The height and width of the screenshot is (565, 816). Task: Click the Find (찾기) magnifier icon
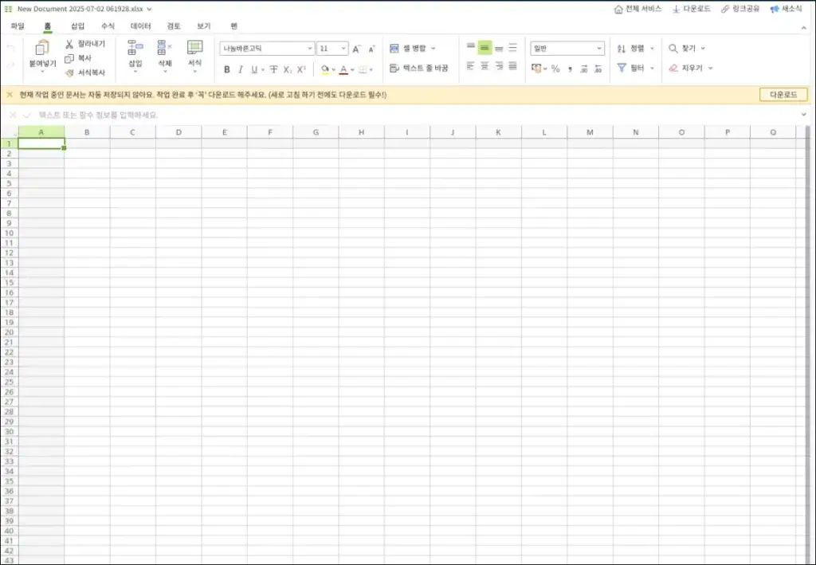coord(673,49)
